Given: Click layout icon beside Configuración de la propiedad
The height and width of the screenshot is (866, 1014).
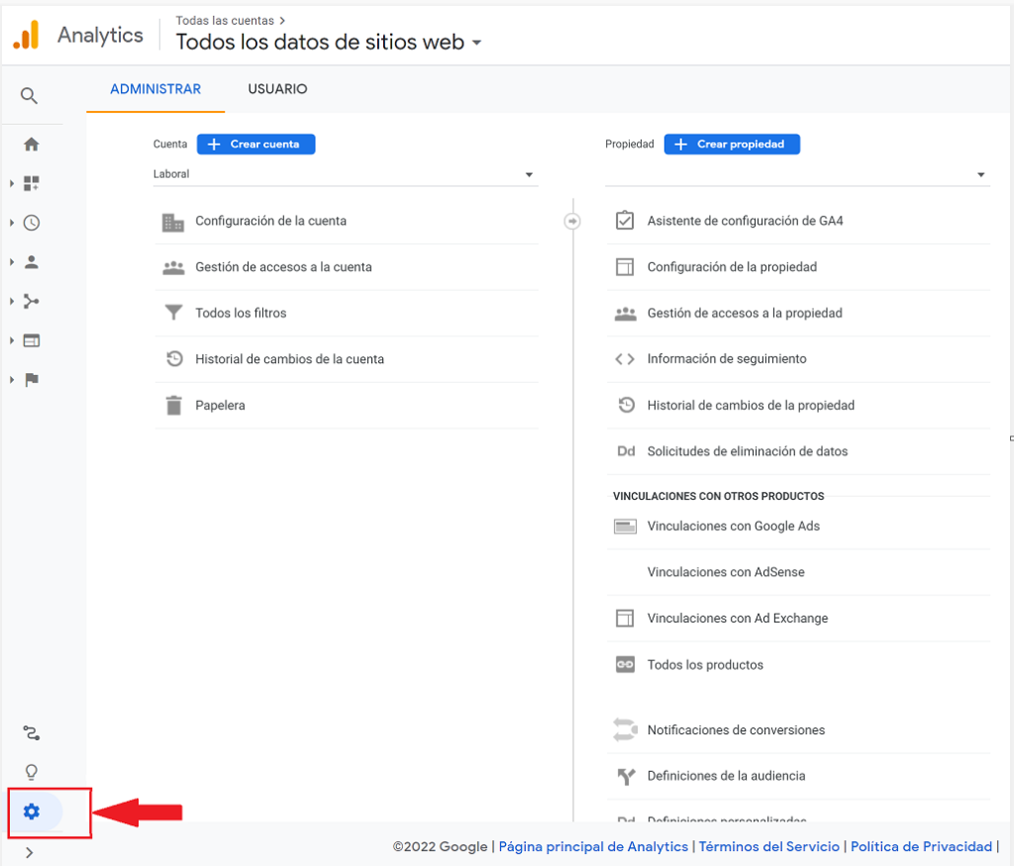Looking at the screenshot, I should tap(625, 267).
